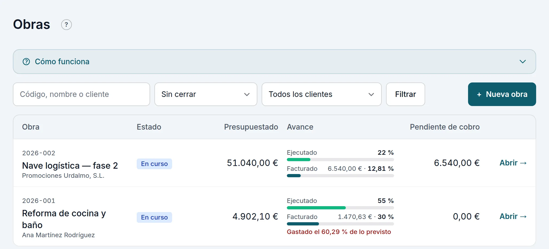This screenshot has height=249, width=549.
Task: Click the Estado column header
Action: coord(149,127)
